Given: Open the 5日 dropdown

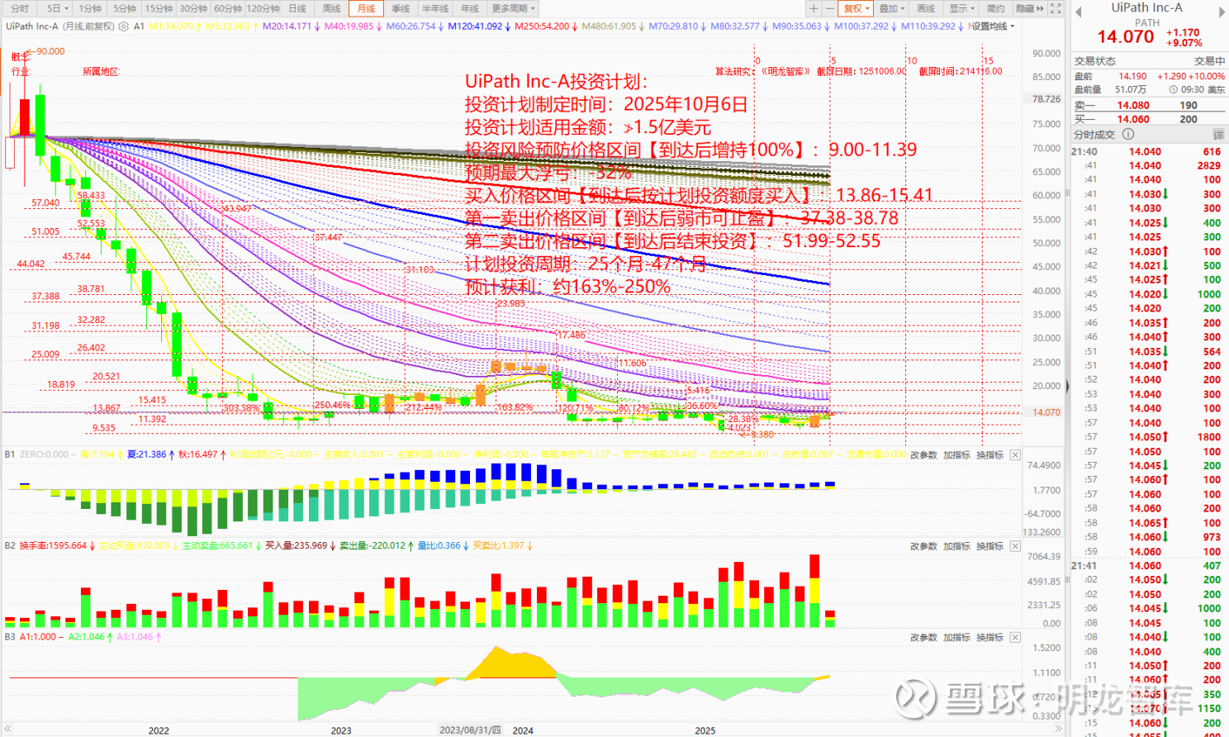Looking at the screenshot, I should (57, 8).
